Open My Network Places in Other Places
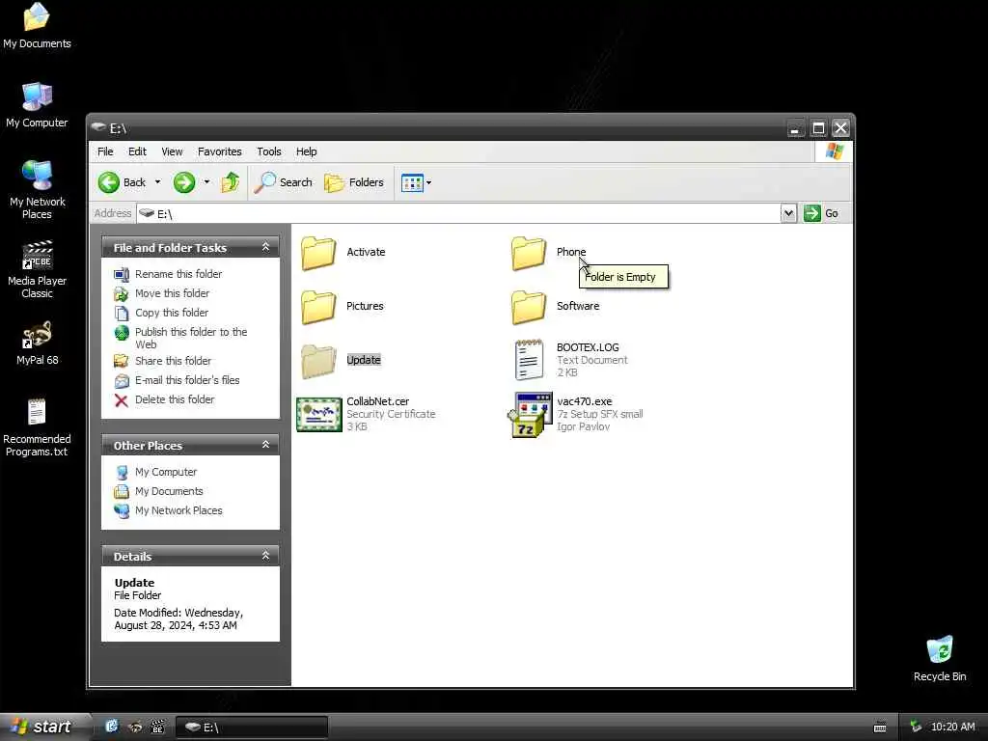Image resolution: width=988 pixels, height=741 pixels. click(x=178, y=511)
